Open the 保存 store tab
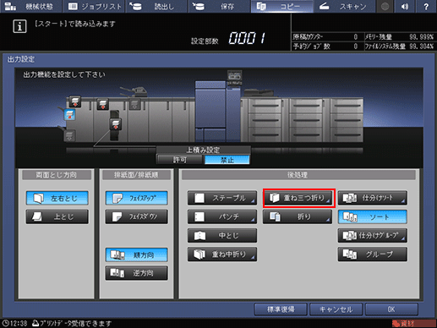437x328 pixels. click(219, 6)
